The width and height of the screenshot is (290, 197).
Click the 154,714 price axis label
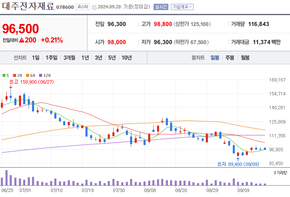point(277,94)
